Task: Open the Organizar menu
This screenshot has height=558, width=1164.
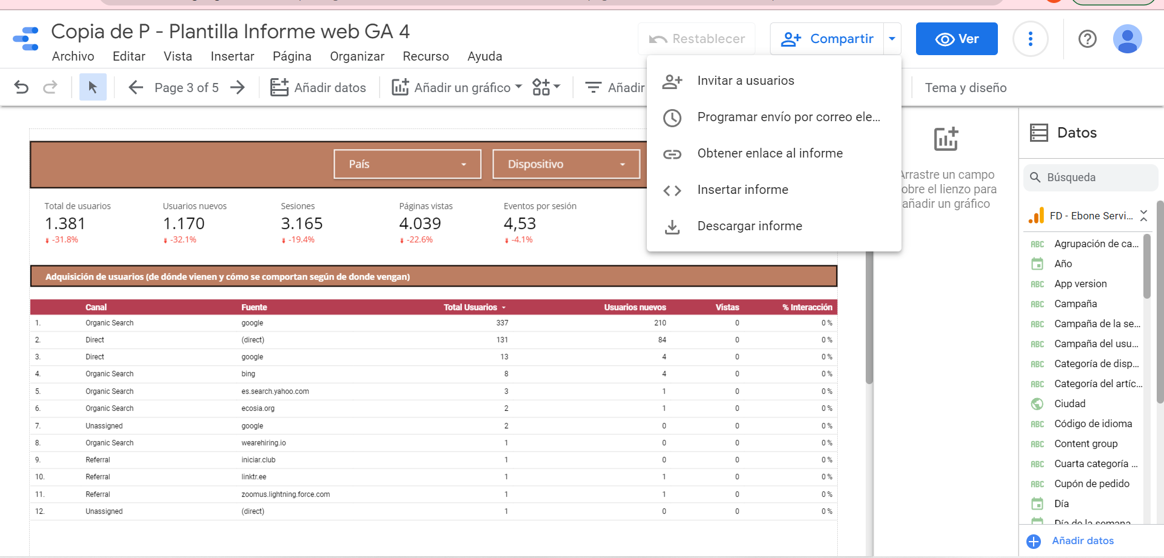Action: 356,56
